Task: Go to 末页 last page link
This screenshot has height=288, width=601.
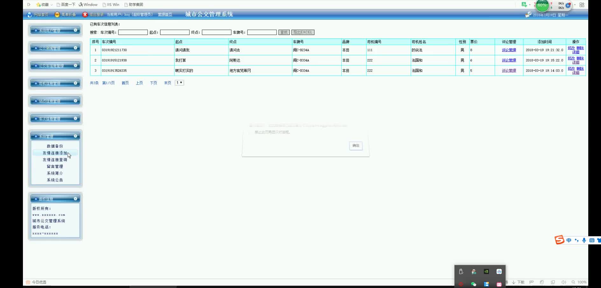Action: (167, 83)
